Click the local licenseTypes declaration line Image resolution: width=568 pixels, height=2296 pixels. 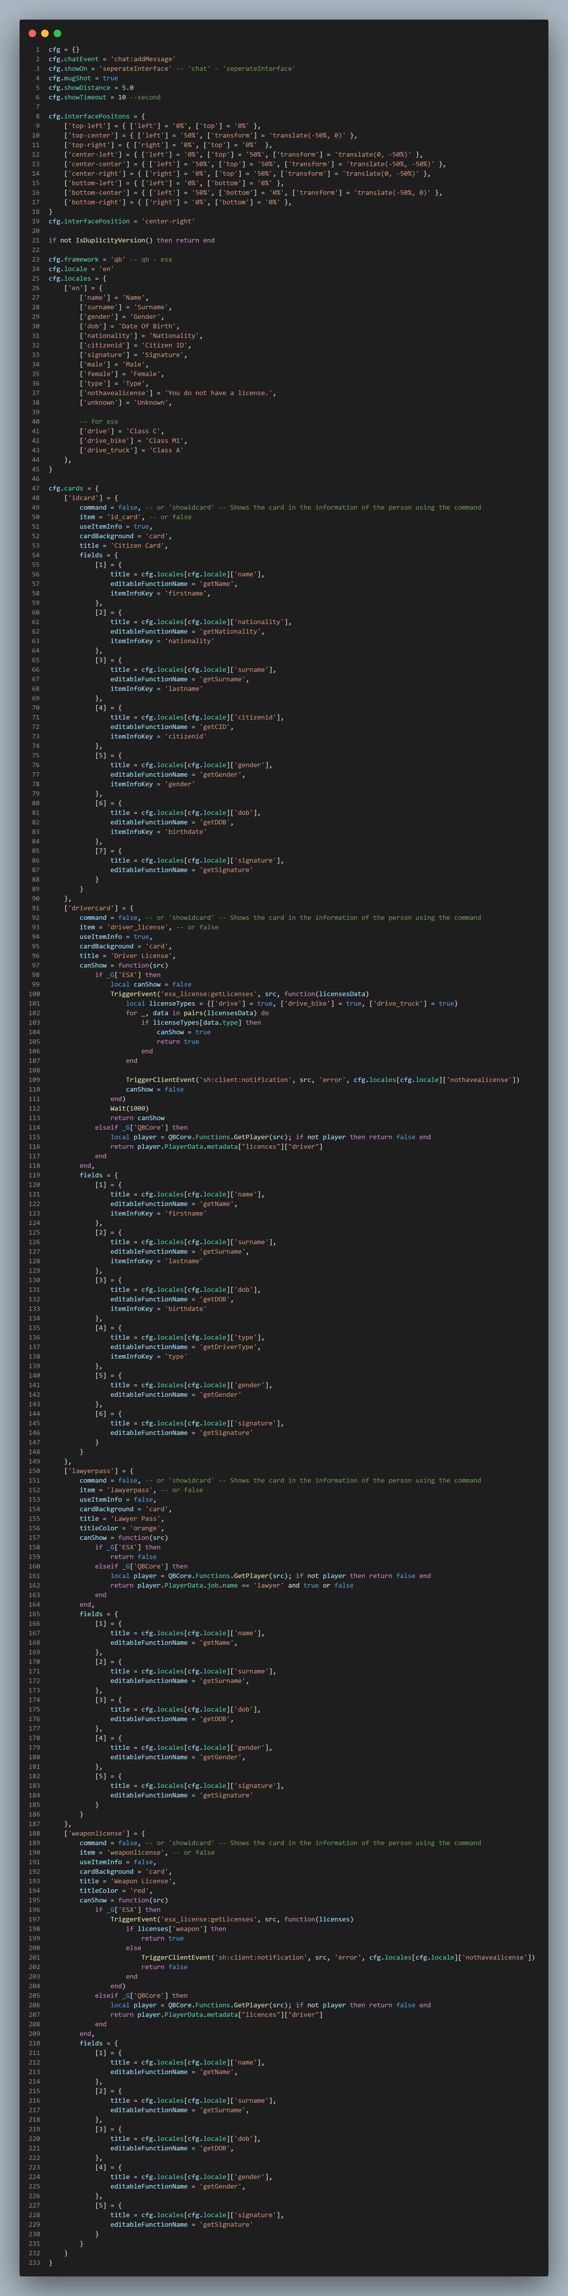[x=292, y=1004]
